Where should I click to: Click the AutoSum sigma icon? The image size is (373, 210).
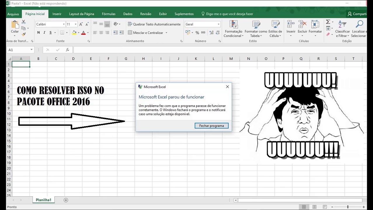point(328,22)
